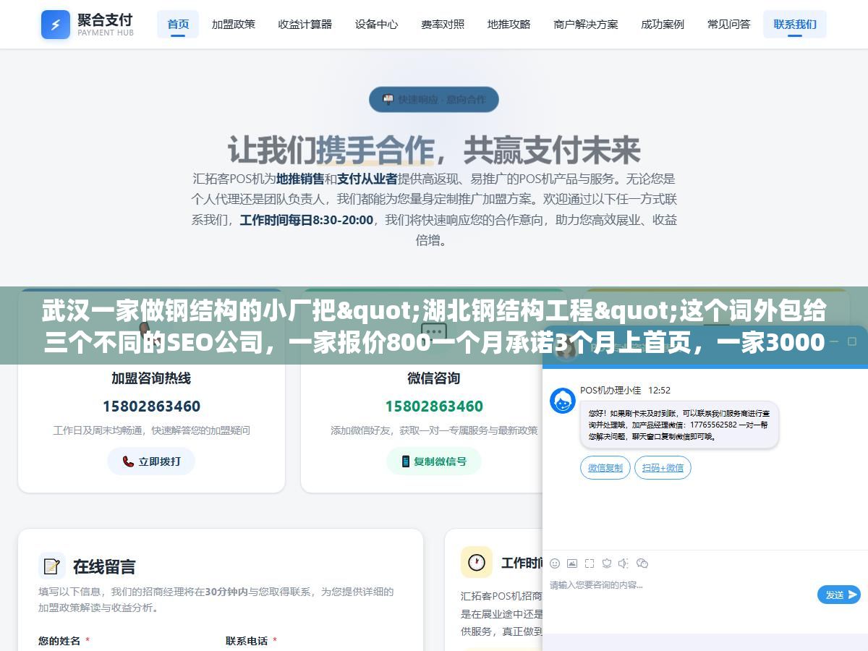Click the 在线留言 notepad icon

point(51,566)
